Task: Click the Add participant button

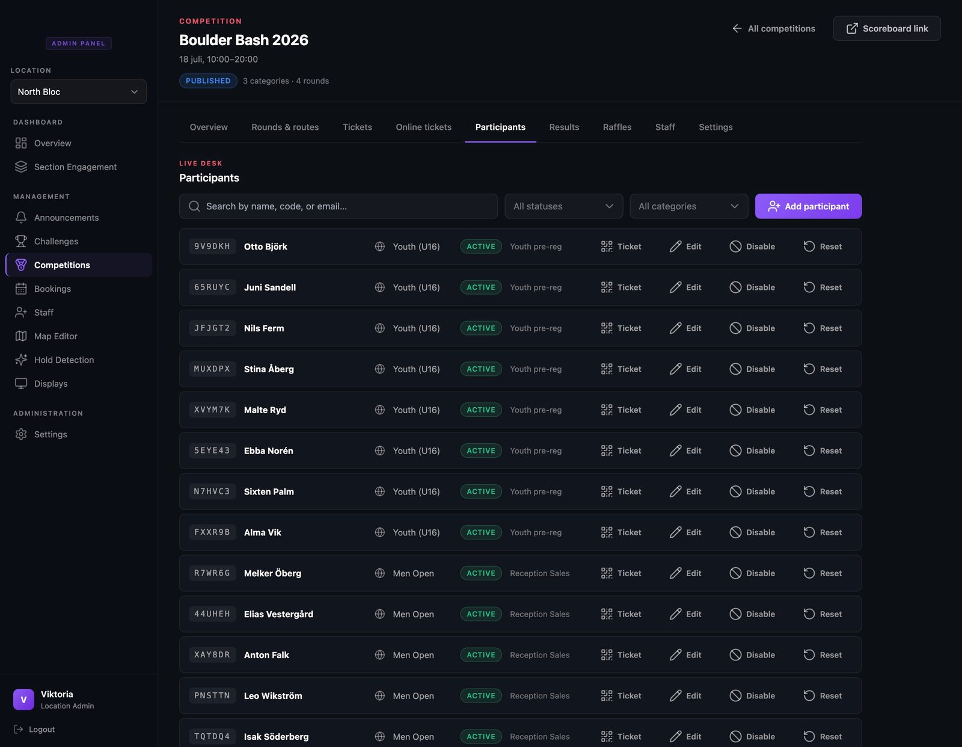Action: pyautogui.click(x=808, y=206)
